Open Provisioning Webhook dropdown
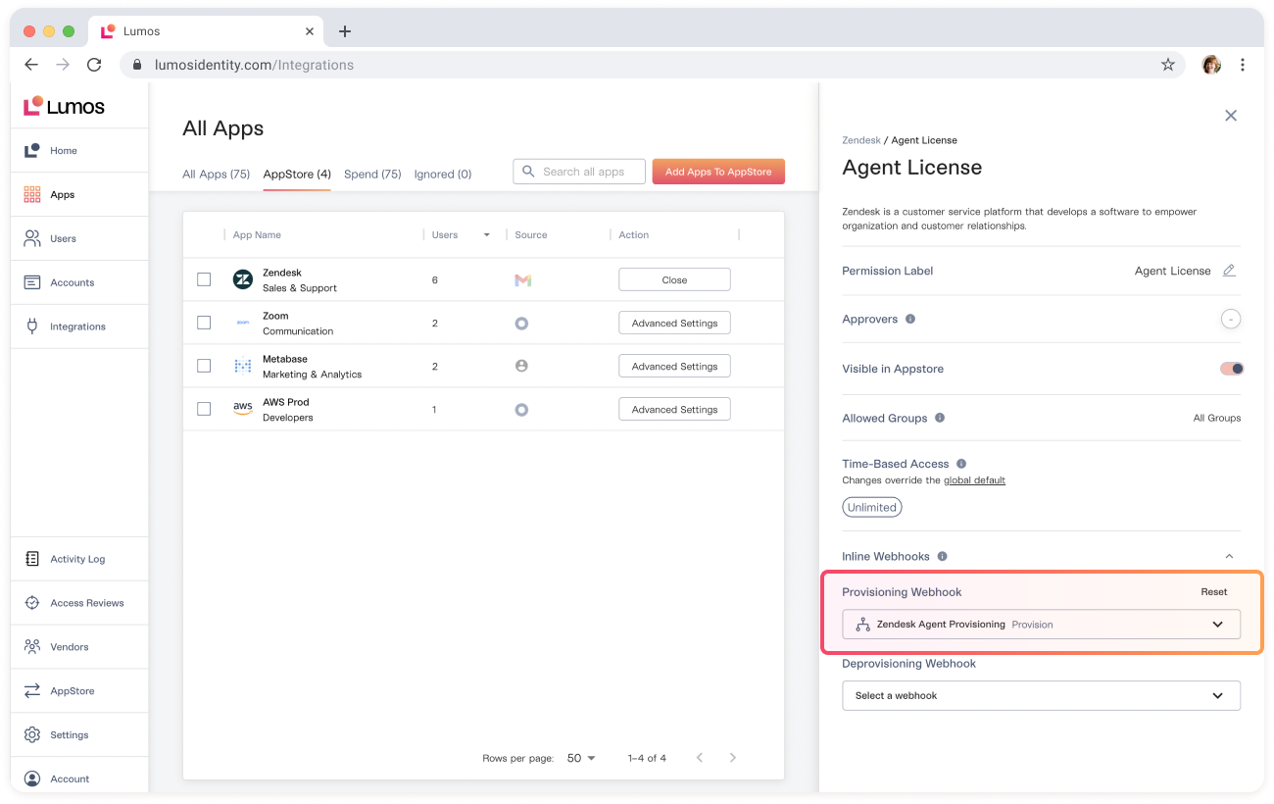This screenshot has height=804, width=1274. pyautogui.click(x=1041, y=625)
